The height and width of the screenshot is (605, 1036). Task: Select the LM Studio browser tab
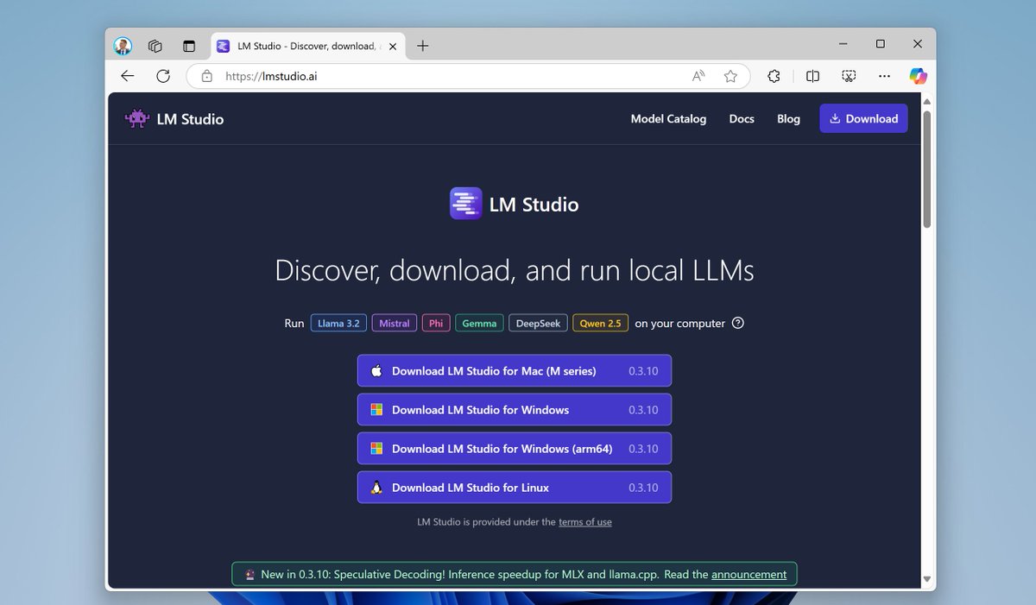(x=307, y=46)
